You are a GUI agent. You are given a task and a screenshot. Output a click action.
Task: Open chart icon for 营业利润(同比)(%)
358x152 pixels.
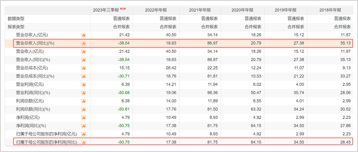coord(84,93)
